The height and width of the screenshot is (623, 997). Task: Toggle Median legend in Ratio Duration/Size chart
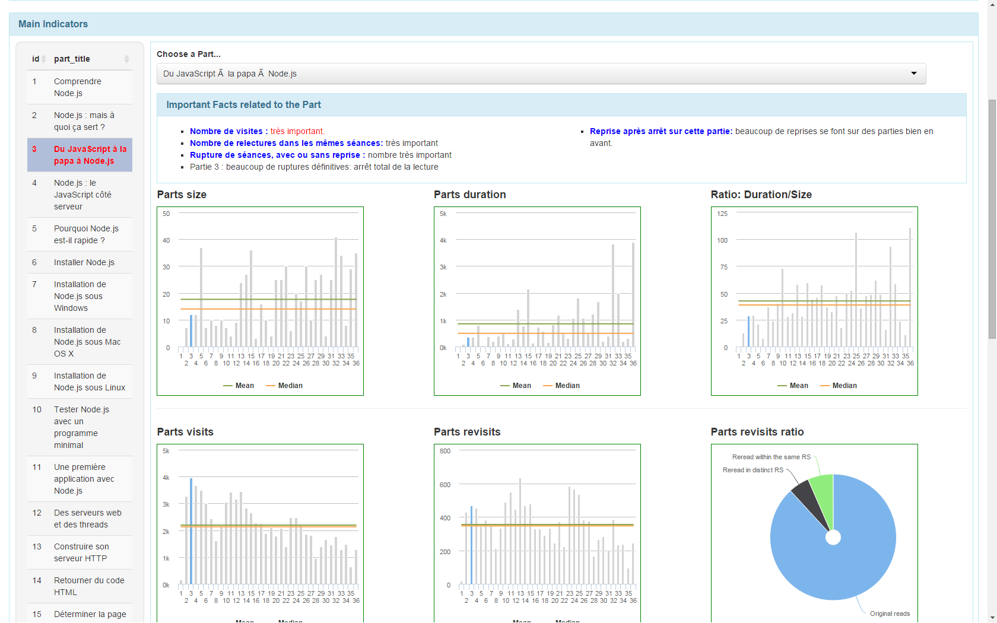[x=839, y=386]
